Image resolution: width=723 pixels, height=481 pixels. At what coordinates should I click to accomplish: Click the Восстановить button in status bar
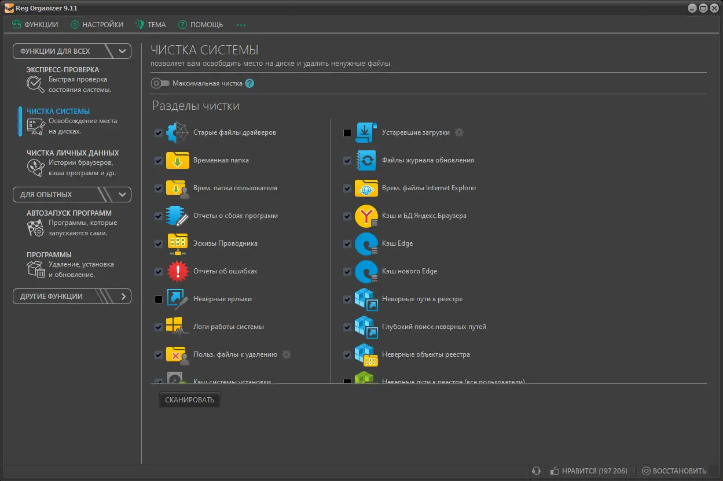(x=674, y=471)
